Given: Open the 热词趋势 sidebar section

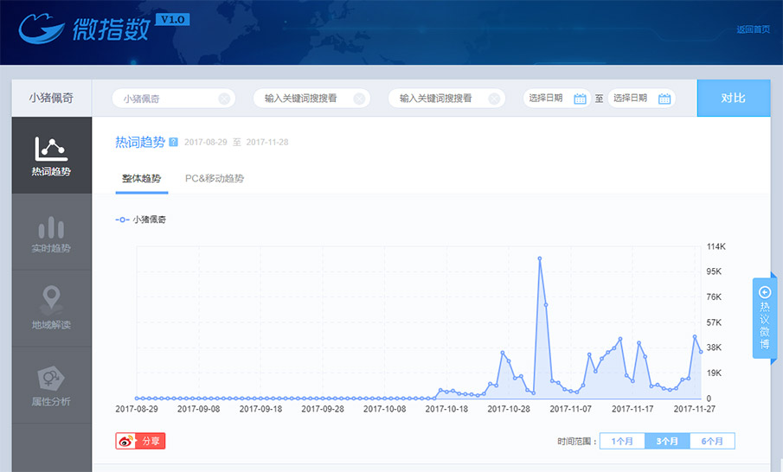Looking at the screenshot, I should tap(51, 155).
